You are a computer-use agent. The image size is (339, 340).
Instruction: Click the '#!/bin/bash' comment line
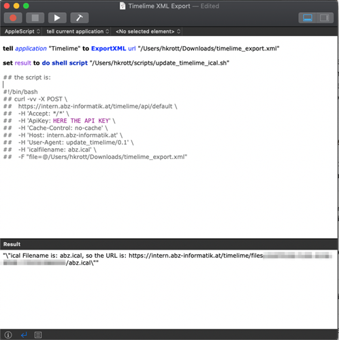[20, 92]
